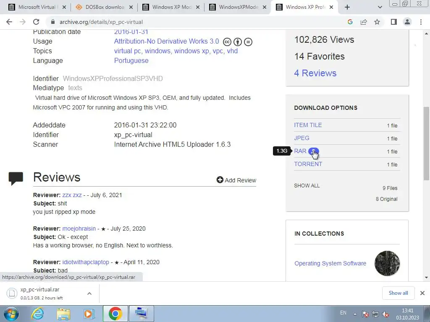Open the 2016-01-31 publication date link

click(131, 32)
